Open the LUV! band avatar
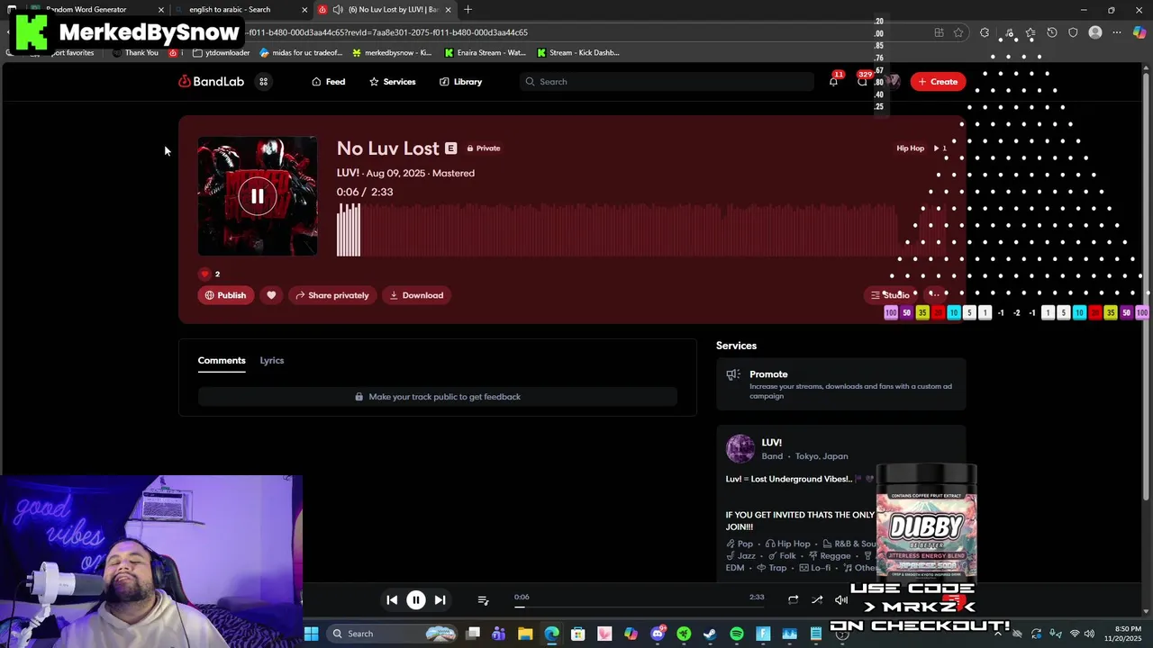The image size is (1153, 648). click(x=740, y=448)
